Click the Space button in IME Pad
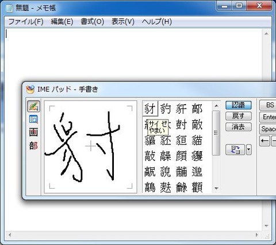The width and height of the screenshot is (276, 245). tap(268, 129)
